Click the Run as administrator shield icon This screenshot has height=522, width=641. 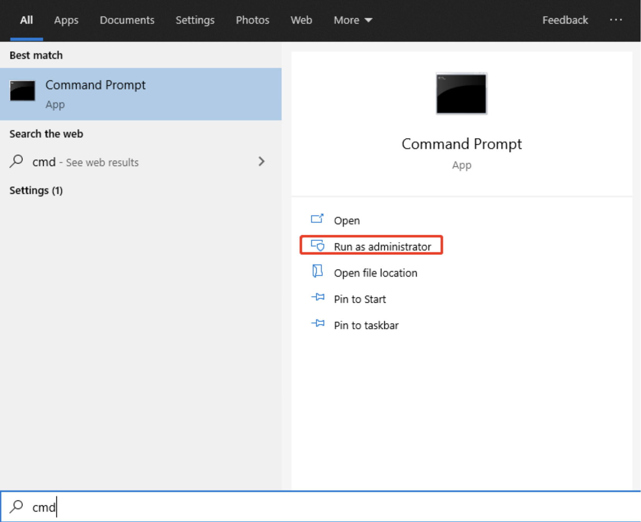(x=318, y=246)
